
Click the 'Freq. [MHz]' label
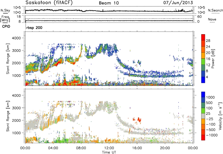point(5,19)
